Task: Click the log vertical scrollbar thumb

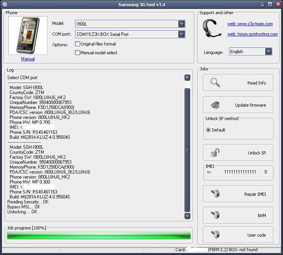Action: pos(187,150)
